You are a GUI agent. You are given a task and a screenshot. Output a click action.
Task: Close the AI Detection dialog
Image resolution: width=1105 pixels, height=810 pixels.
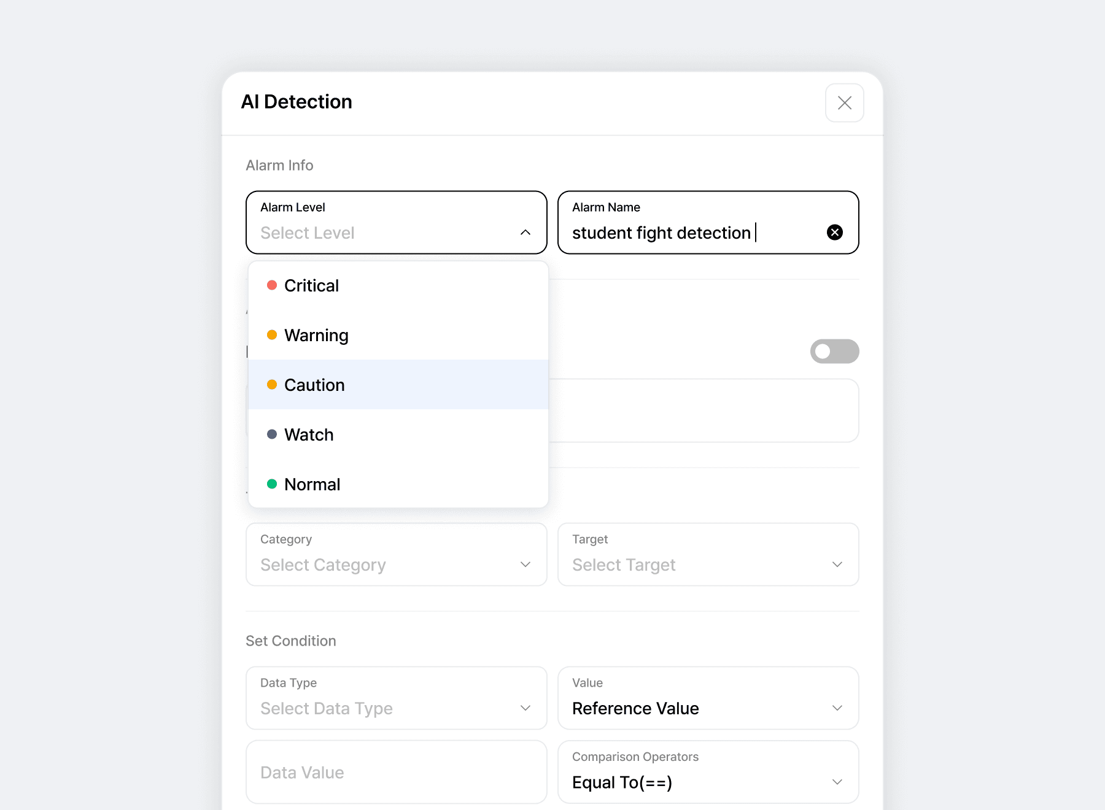click(844, 103)
